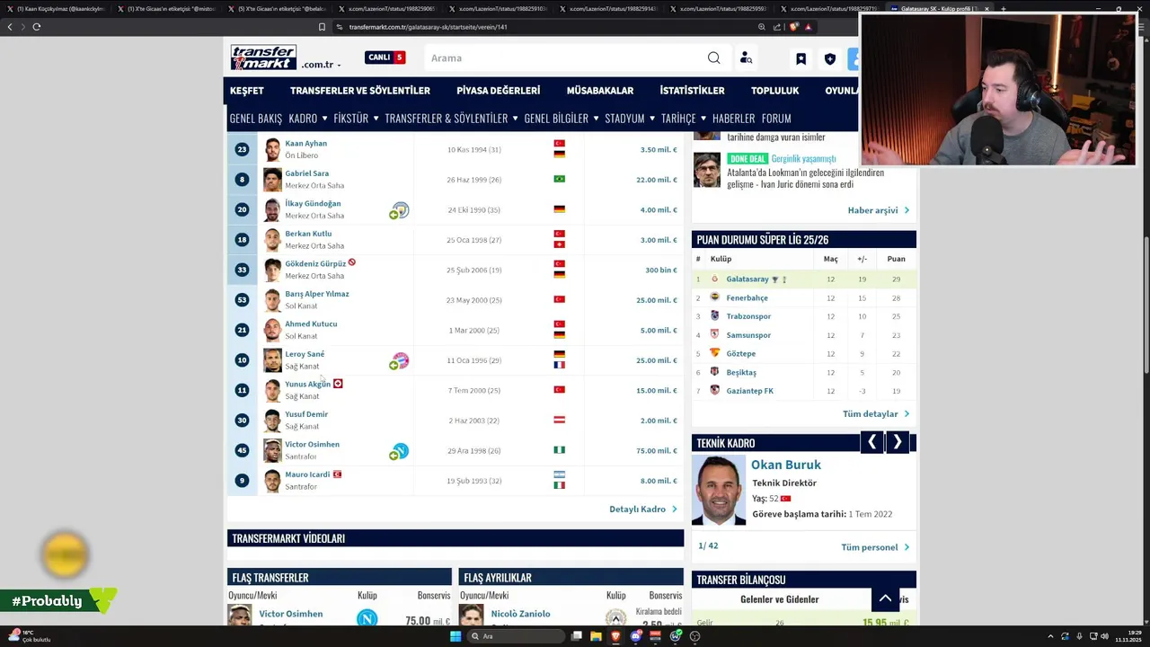Open Nicolò Zaniolo link in Flaş Ayrılıklar
The image size is (1150, 647).
click(520, 614)
